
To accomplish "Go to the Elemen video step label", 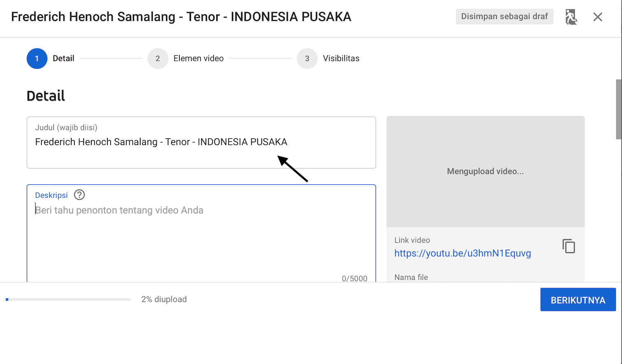I will coord(198,58).
